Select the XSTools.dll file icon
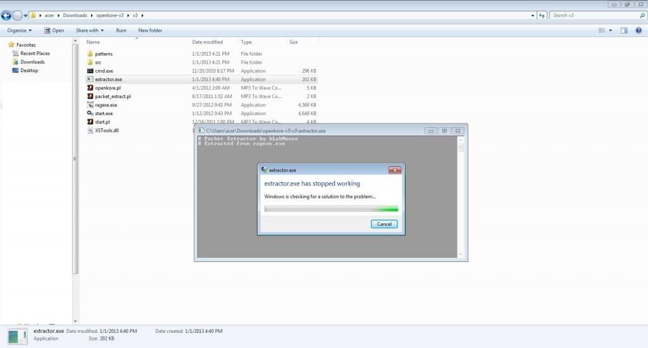 point(90,130)
